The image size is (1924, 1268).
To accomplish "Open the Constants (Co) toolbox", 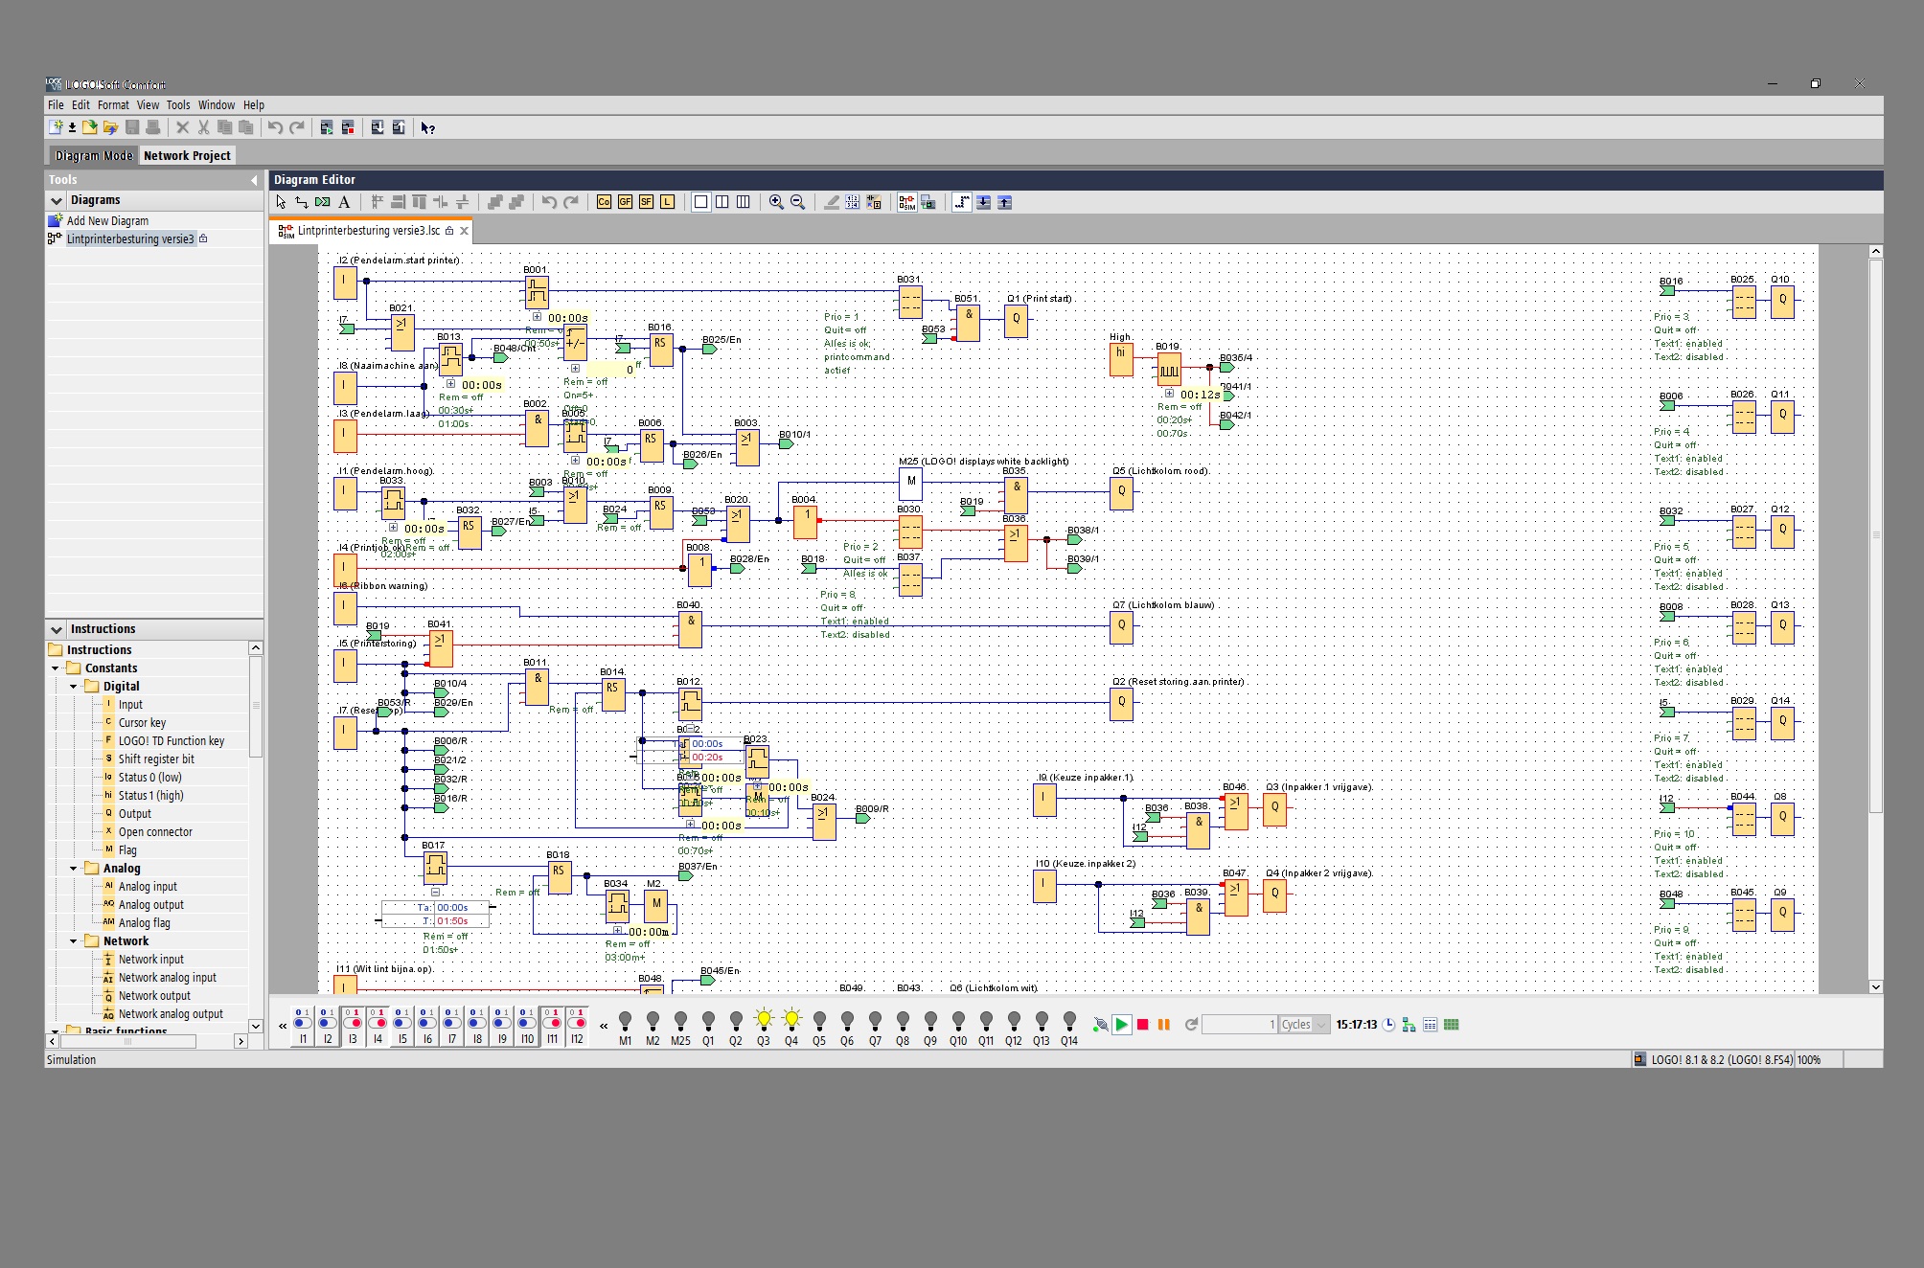I will click(604, 202).
